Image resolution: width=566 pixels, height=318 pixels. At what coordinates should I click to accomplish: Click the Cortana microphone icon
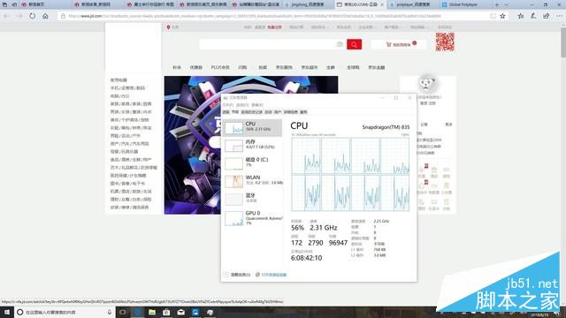click(110, 312)
